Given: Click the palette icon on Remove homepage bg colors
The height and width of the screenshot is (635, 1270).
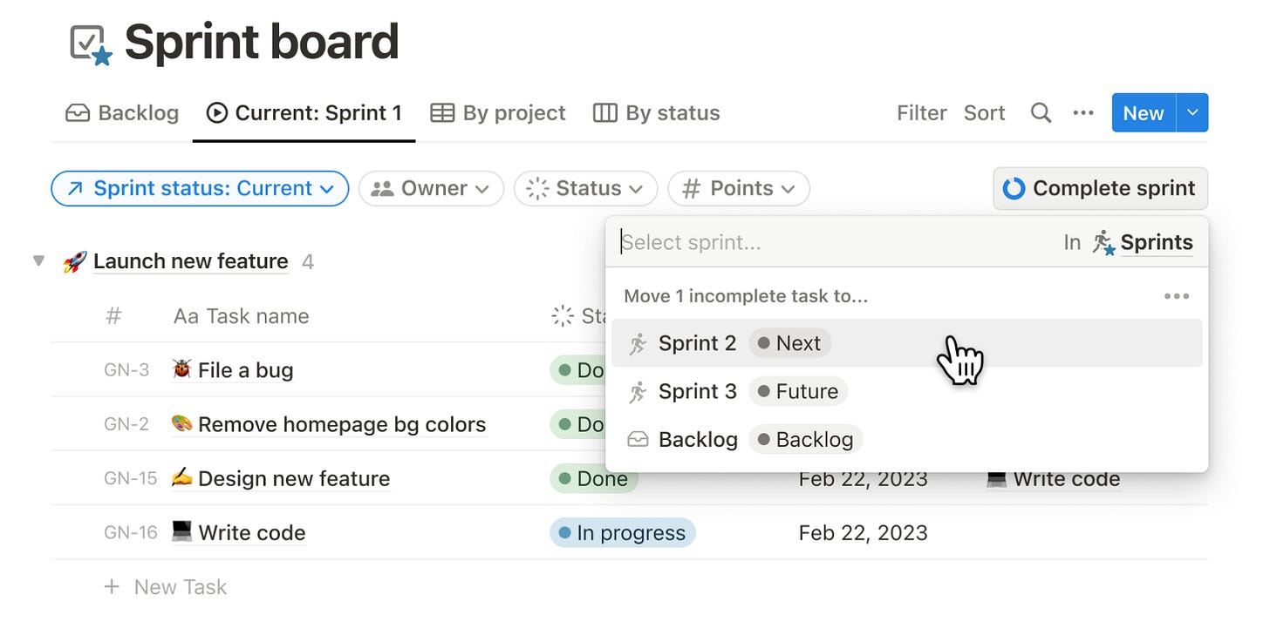Looking at the screenshot, I should [181, 423].
